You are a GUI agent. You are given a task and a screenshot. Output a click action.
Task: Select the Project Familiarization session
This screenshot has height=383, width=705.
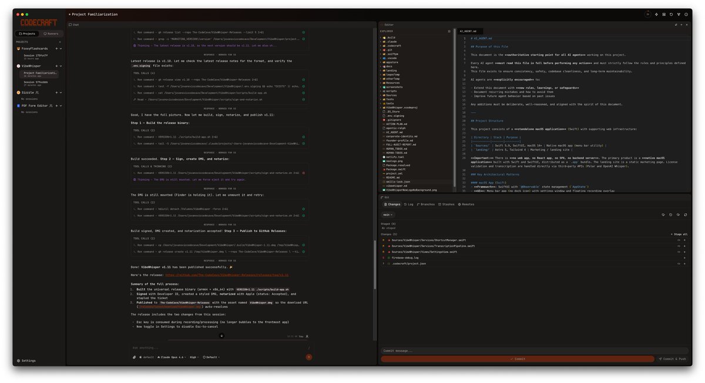pyautogui.click(x=39, y=74)
